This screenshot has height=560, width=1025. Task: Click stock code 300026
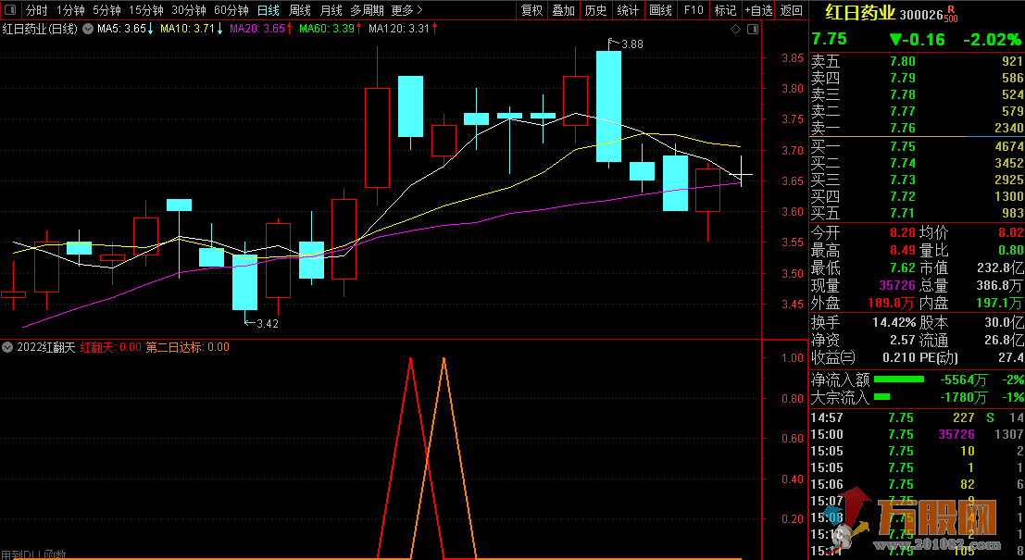(x=921, y=15)
